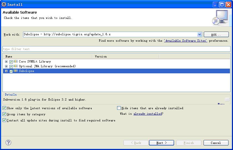The width and height of the screenshot is (233, 150).
Task: Select the Core SVNKit Library row text
Action: pyautogui.click(x=35, y=61)
